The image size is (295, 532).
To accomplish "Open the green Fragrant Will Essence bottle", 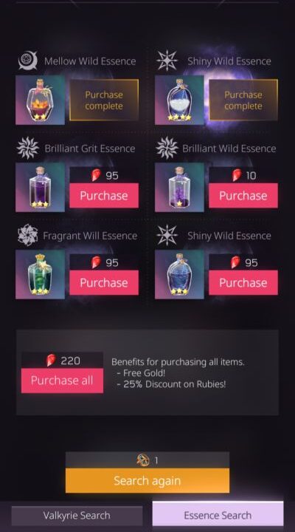I will tap(40, 274).
